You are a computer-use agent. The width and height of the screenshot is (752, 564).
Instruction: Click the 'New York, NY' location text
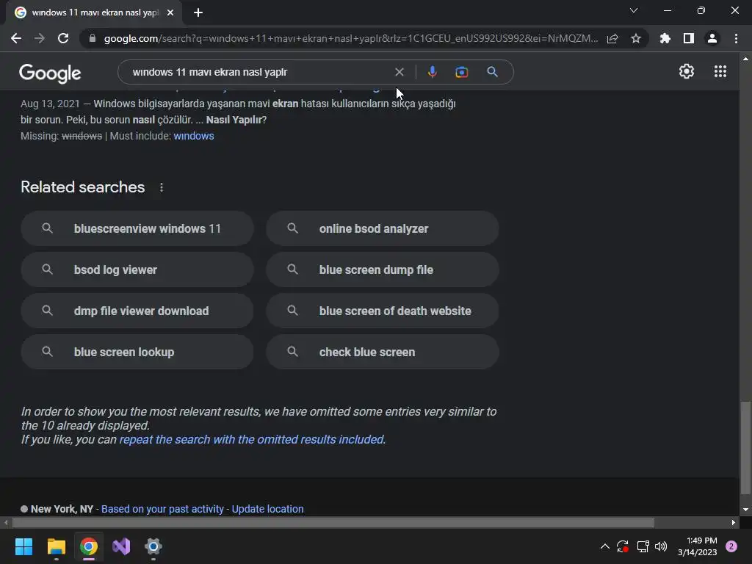point(62,509)
